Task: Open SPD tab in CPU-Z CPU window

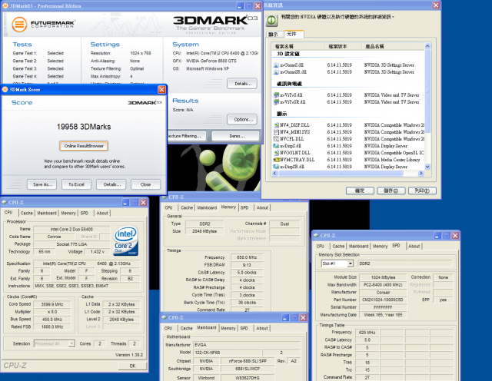Action: [x=85, y=214]
